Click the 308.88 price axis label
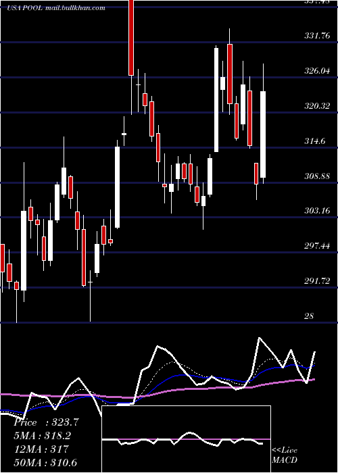Screen dimensions: 338x473 point(317,176)
